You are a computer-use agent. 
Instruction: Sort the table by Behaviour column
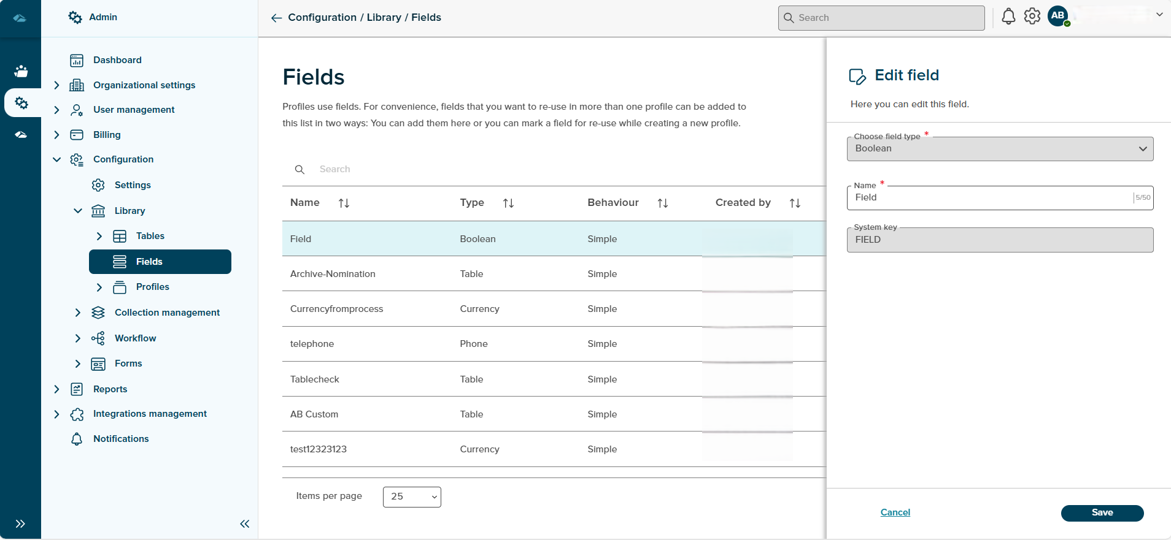click(662, 203)
